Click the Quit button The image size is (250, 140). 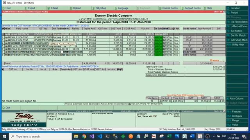(6, 108)
